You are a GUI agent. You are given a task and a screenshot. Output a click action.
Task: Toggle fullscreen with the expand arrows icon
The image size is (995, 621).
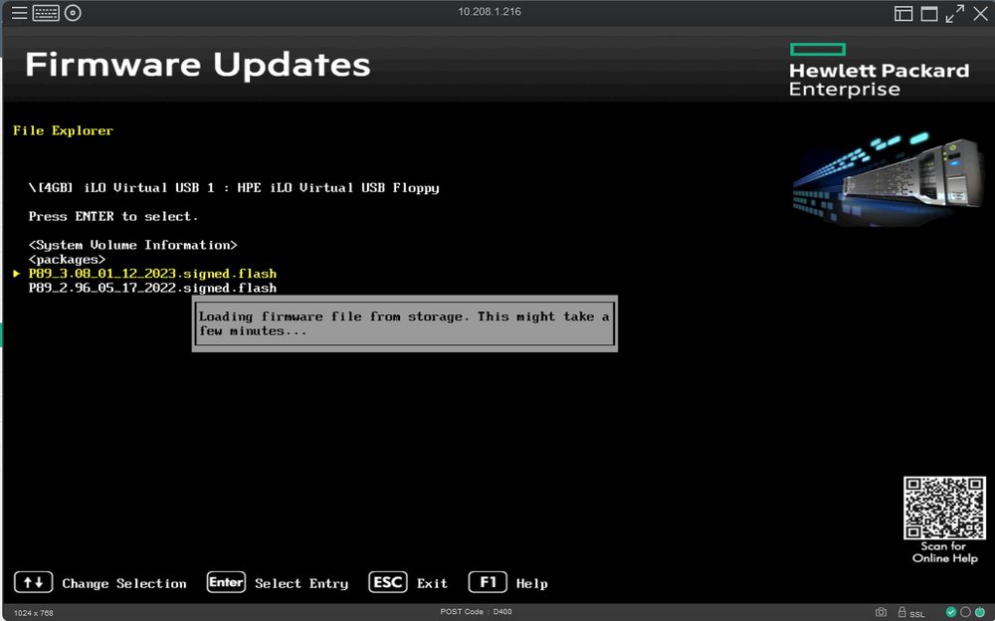[953, 13]
